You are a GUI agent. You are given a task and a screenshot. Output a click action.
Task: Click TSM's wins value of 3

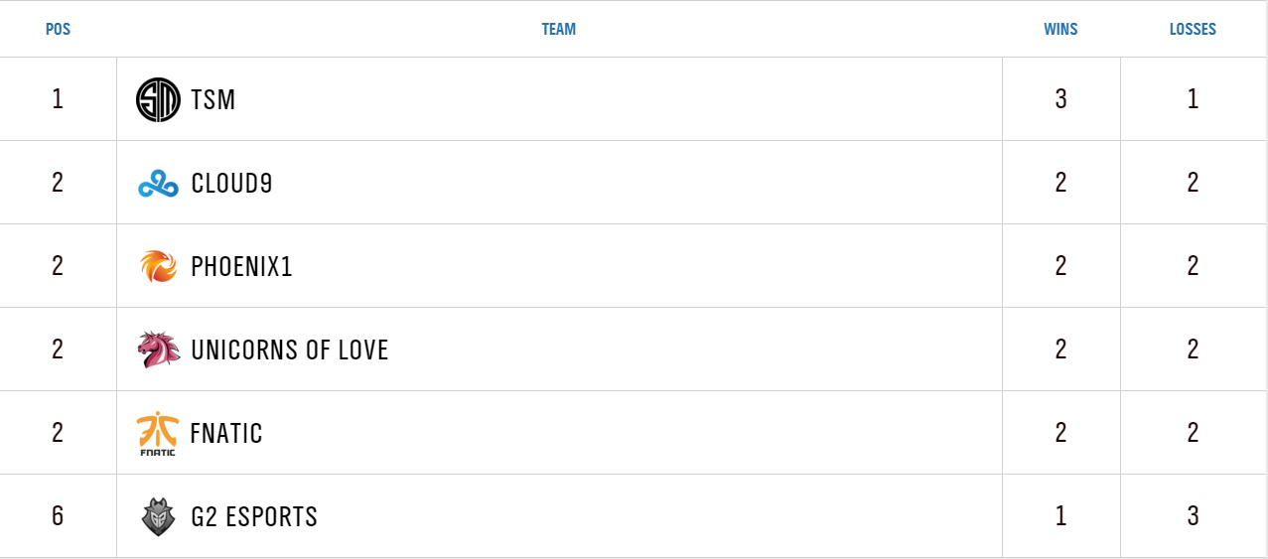pyautogui.click(x=1060, y=99)
